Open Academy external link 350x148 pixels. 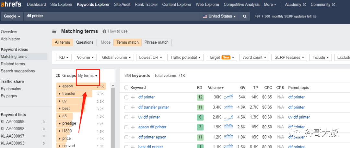pos(296,5)
